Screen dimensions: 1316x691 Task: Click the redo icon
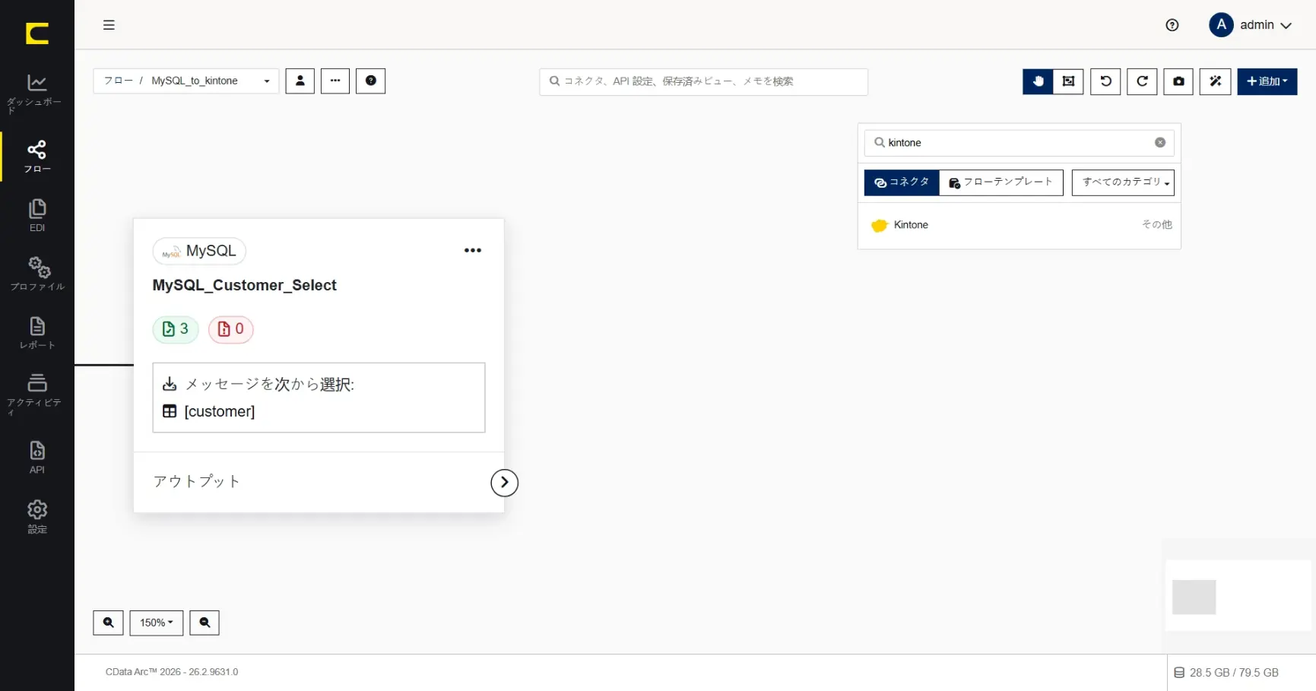coord(1142,81)
